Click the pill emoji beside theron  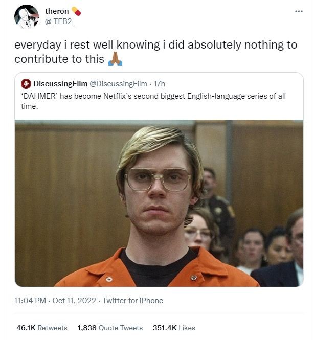(x=76, y=11)
